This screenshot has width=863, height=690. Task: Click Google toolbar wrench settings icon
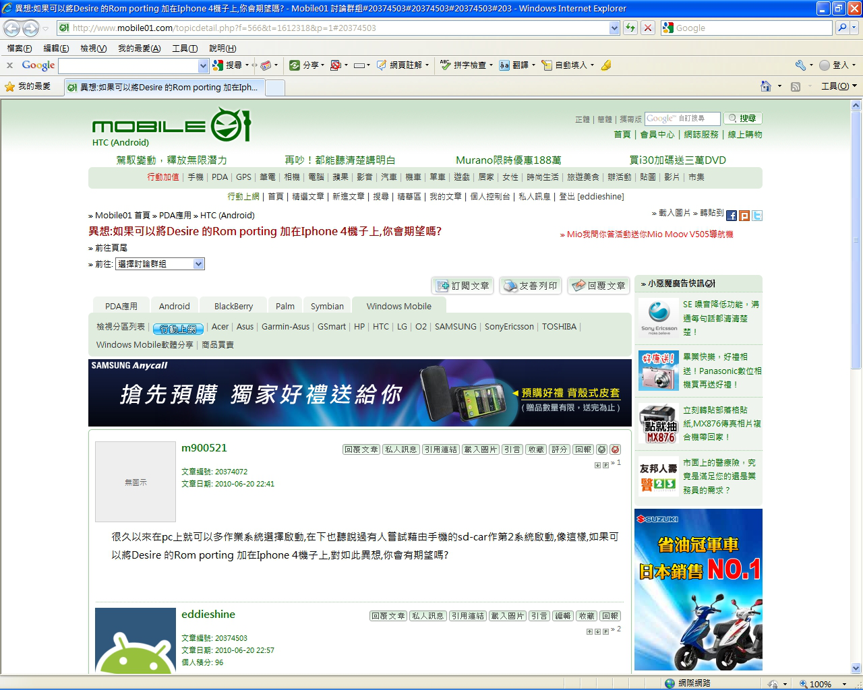(800, 65)
